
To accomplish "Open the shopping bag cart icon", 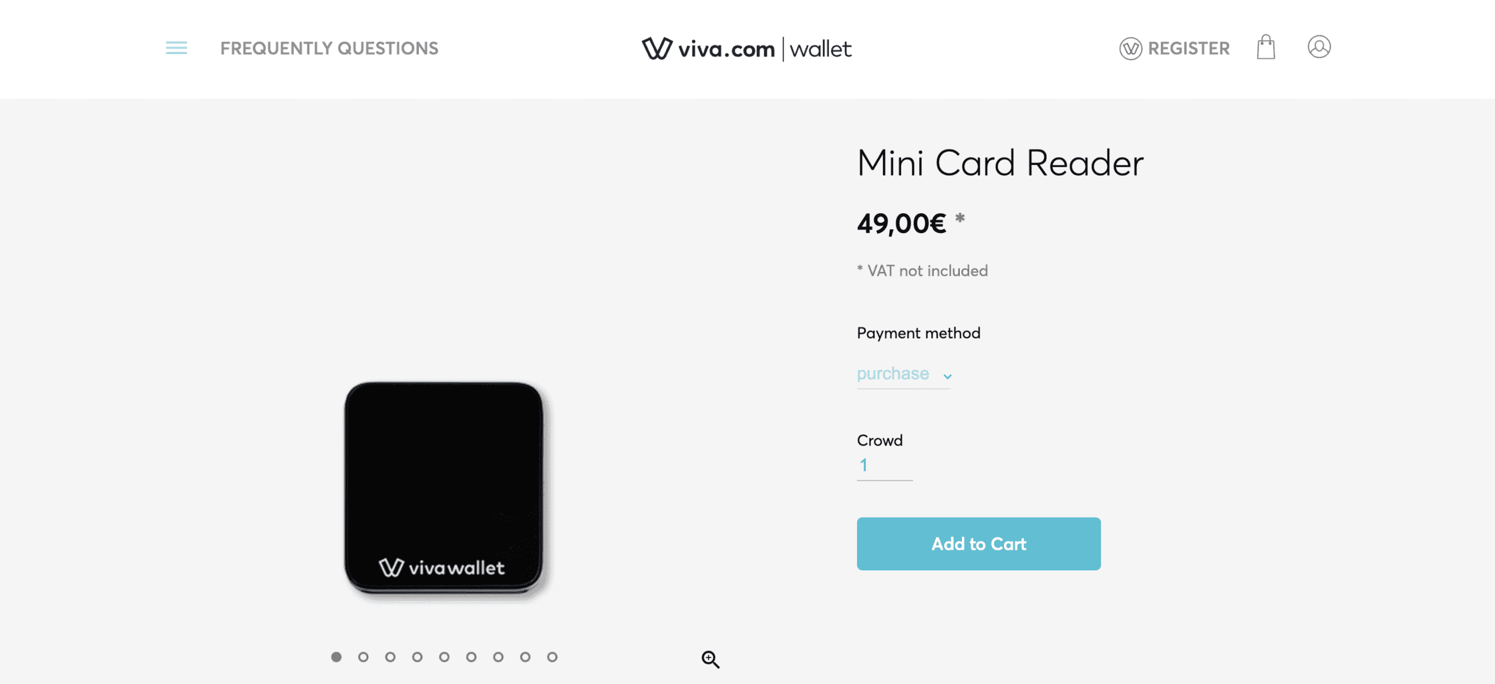I will point(1265,47).
